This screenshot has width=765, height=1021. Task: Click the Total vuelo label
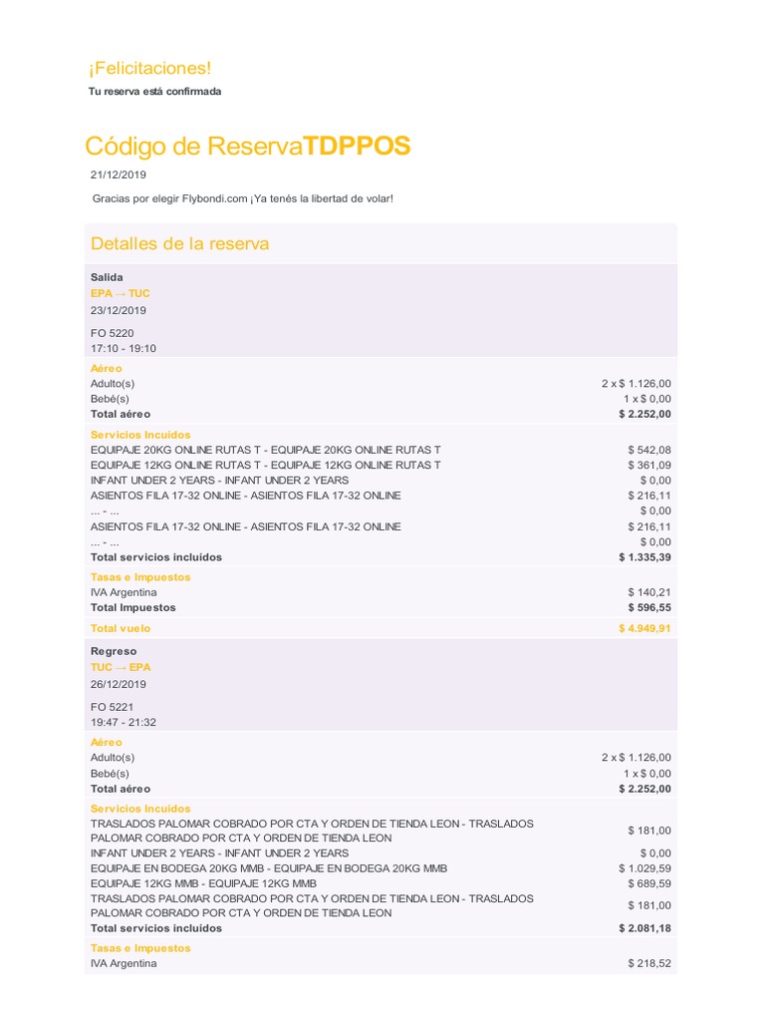click(121, 628)
